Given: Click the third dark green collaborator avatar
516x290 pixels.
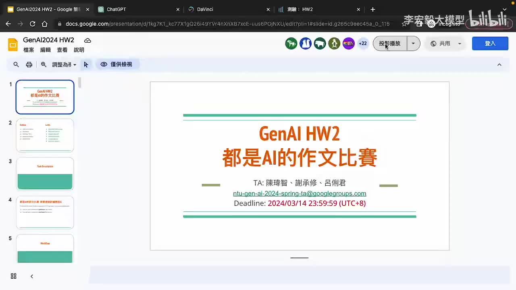Looking at the screenshot, I should (x=320, y=43).
